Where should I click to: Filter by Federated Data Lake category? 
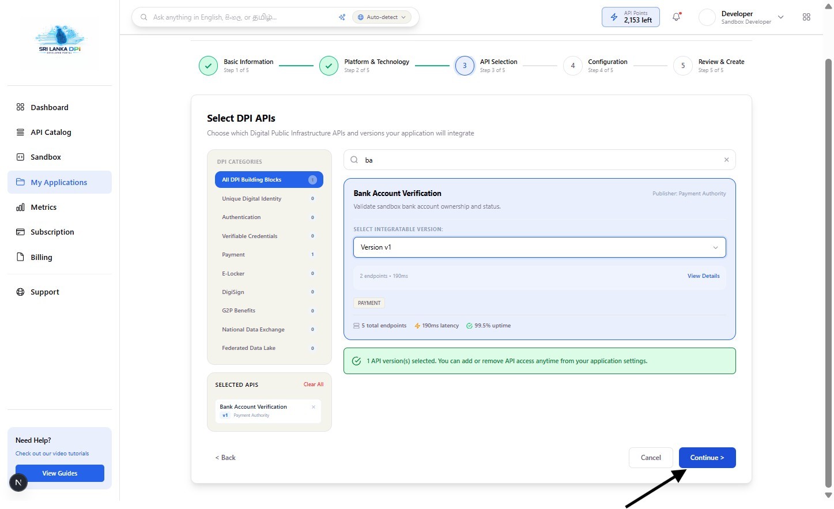269,348
